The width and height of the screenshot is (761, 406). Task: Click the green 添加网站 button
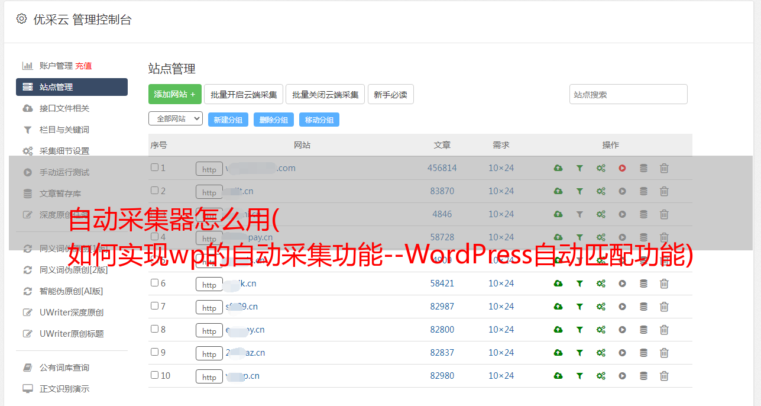coord(174,94)
